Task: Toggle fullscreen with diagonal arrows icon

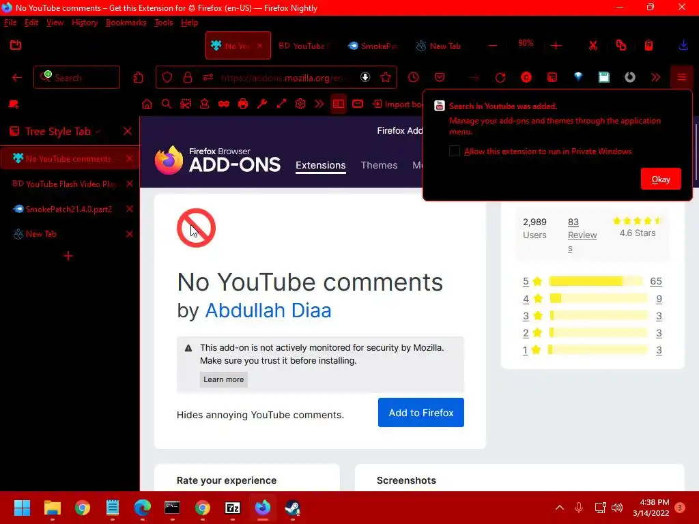Action: [x=281, y=104]
